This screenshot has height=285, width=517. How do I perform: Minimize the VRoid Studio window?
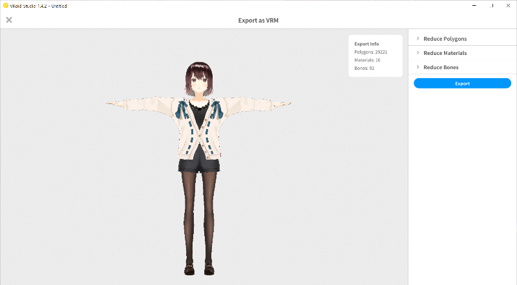tap(474, 6)
